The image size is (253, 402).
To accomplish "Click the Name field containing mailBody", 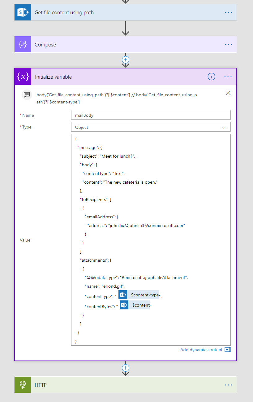I will (x=151, y=115).
